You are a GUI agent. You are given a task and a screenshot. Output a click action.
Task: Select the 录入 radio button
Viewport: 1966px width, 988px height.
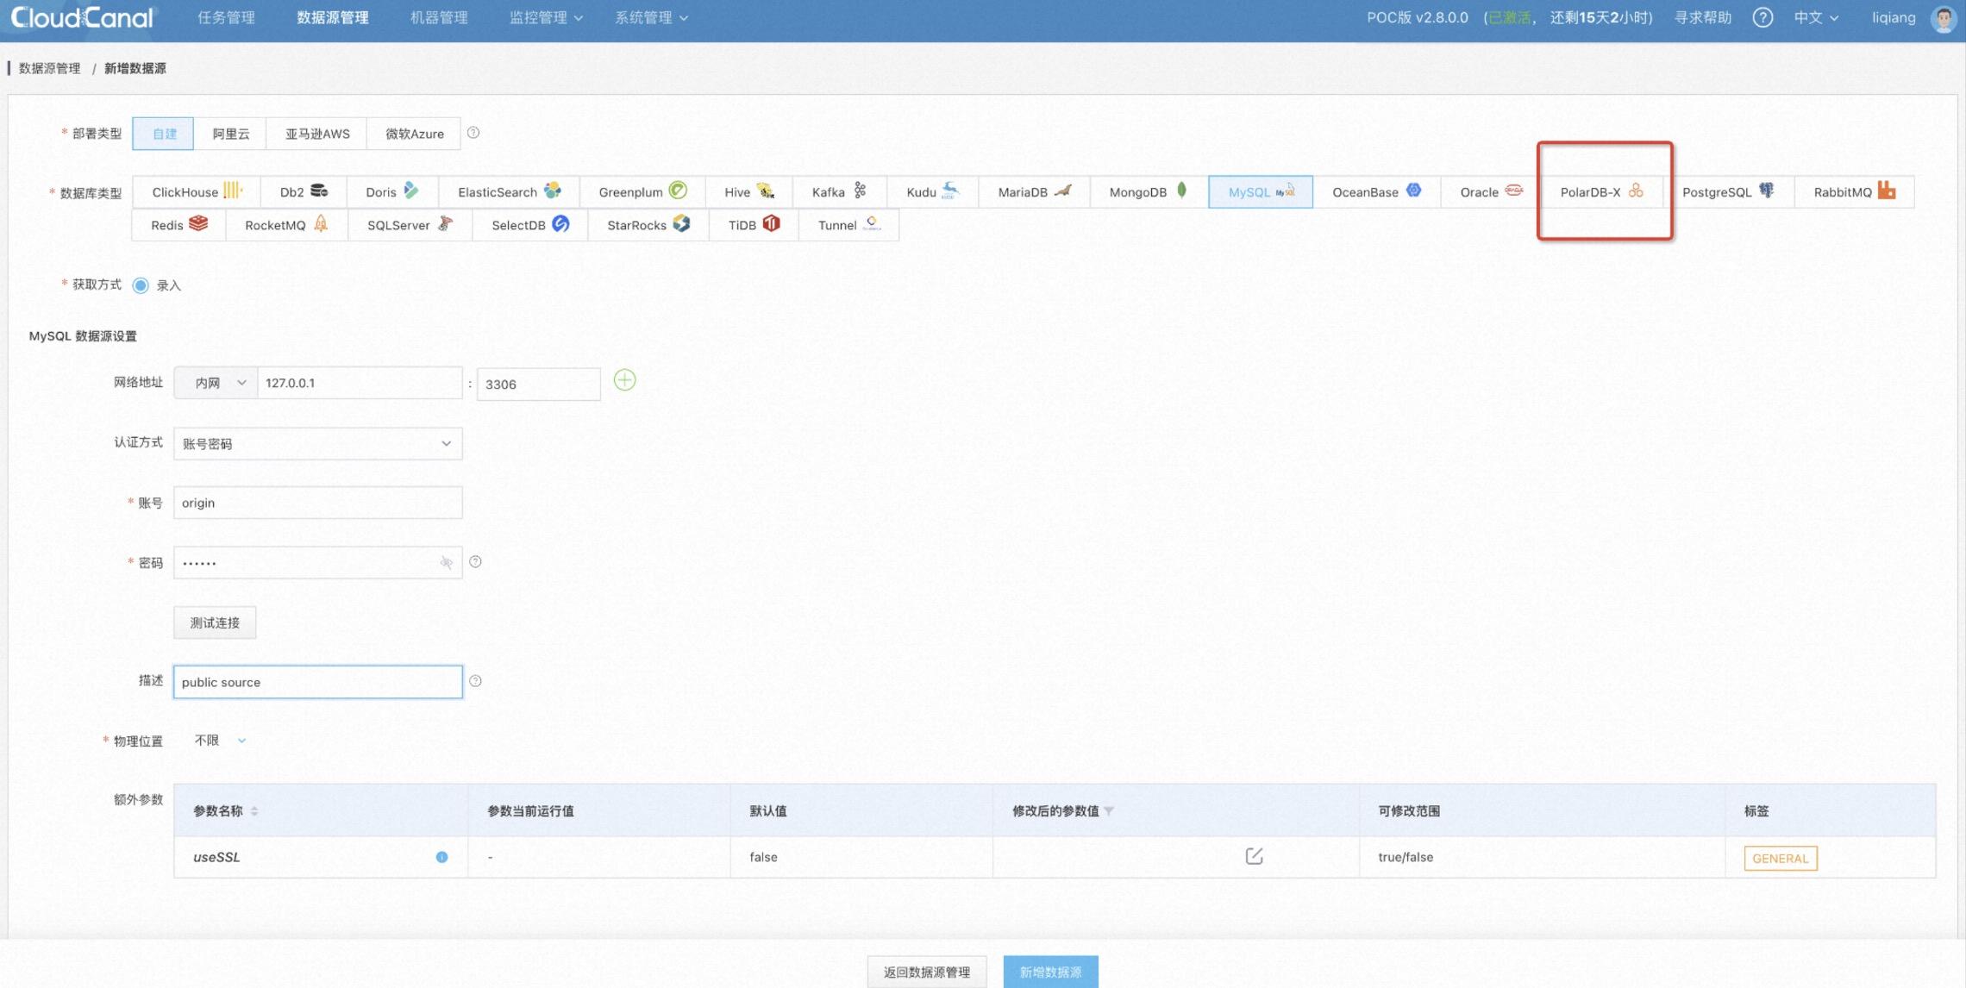pyautogui.click(x=141, y=285)
